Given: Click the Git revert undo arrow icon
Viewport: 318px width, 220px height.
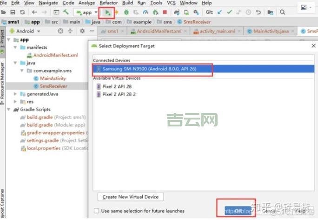Looking at the screenshot, I should 259,13.
